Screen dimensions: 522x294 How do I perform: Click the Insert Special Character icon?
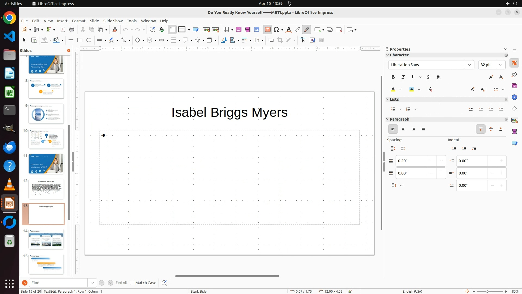click(x=276, y=30)
